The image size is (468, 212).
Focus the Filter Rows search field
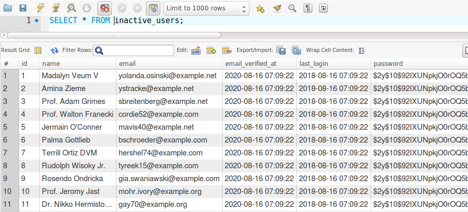(x=133, y=50)
